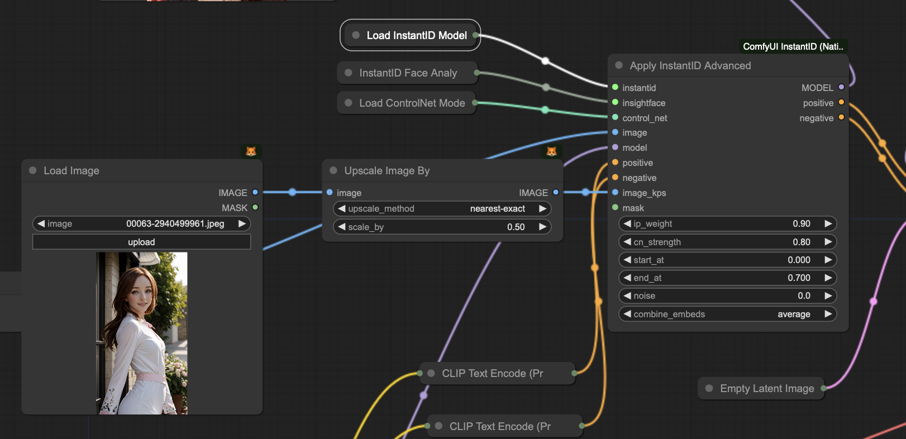Click the fox badge icon above Load Image node
Screen dimensions: 906x439
(x=251, y=151)
